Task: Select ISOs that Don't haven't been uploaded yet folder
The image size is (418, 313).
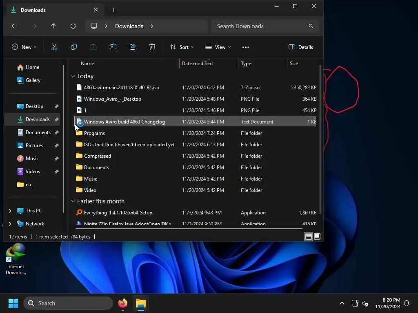Action: [x=196, y=145]
